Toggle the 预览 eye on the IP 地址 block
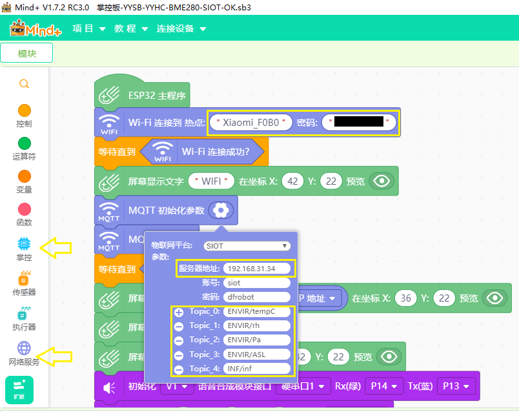This screenshot has height=412, width=519. click(495, 298)
